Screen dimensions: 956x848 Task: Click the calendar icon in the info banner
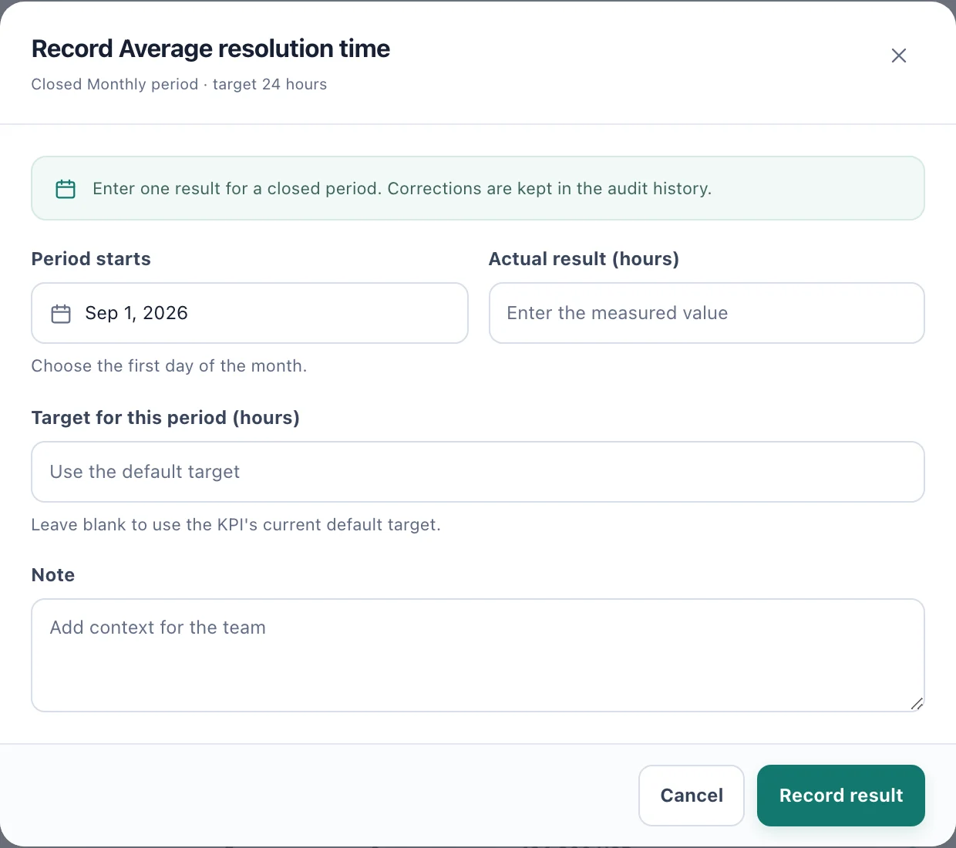tap(66, 189)
